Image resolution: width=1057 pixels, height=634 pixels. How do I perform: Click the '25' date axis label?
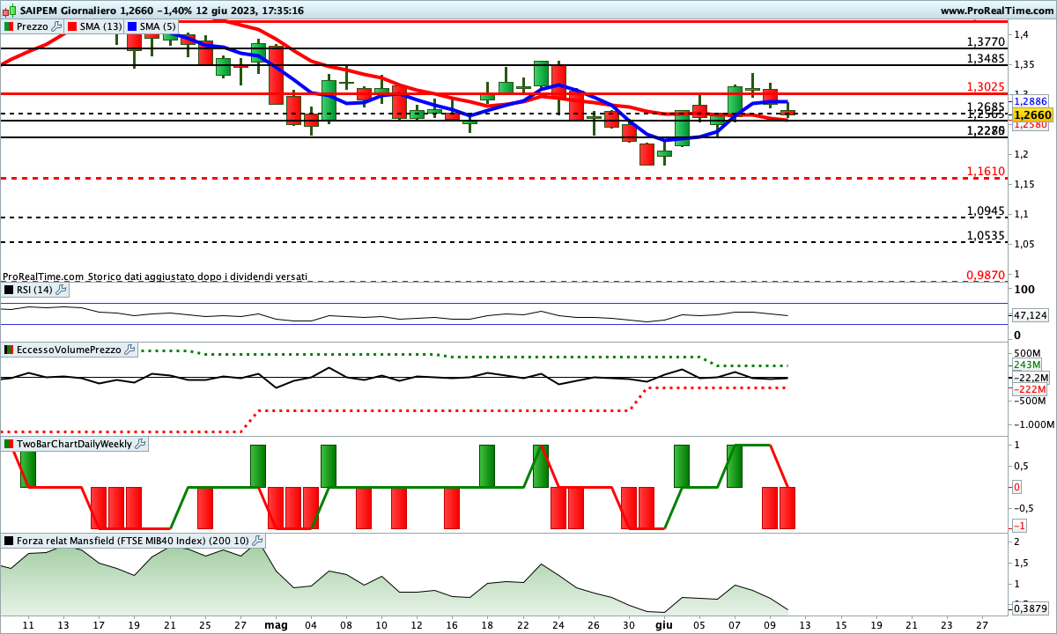pos(204,624)
